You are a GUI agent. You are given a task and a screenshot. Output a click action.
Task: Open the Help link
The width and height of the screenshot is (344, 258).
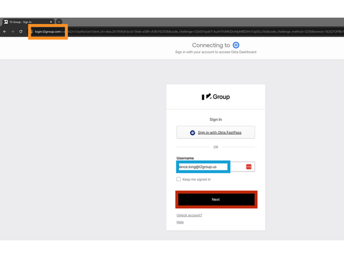click(180, 222)
